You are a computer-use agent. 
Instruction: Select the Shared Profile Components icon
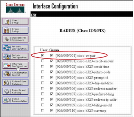(7, 39)
